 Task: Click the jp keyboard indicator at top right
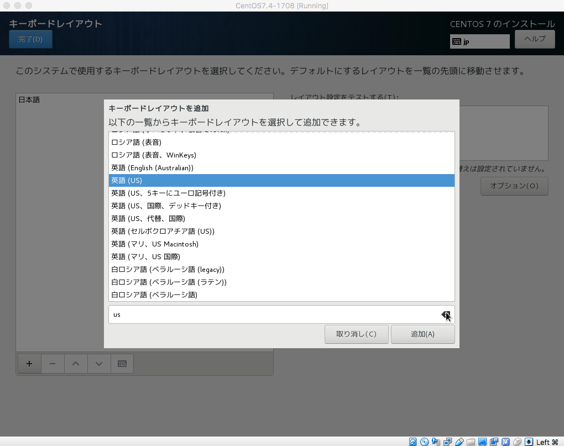[x=479, y=41]
